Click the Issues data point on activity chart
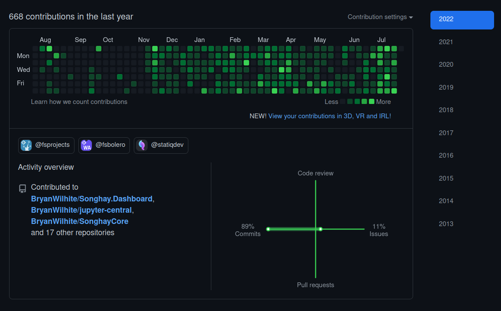The image size is (501, 311). point(320,229)
